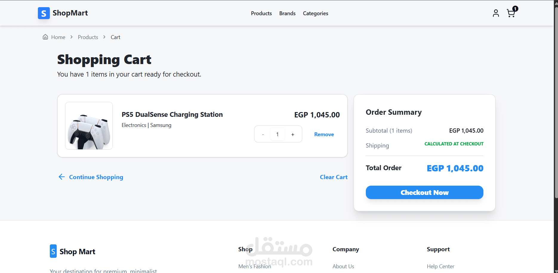Click the home icon in breadcrumb
Viewport: 558px width, 273px height.
[x=45, y=37]
